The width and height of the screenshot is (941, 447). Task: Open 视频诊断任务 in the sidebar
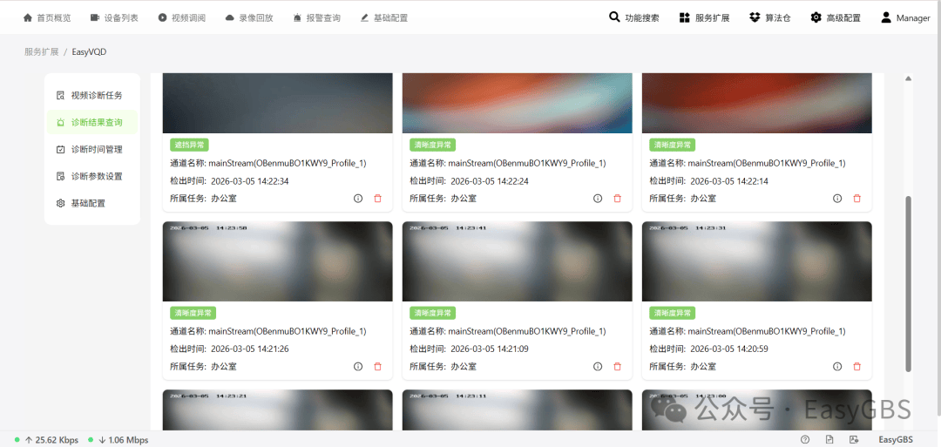point(92,95)
